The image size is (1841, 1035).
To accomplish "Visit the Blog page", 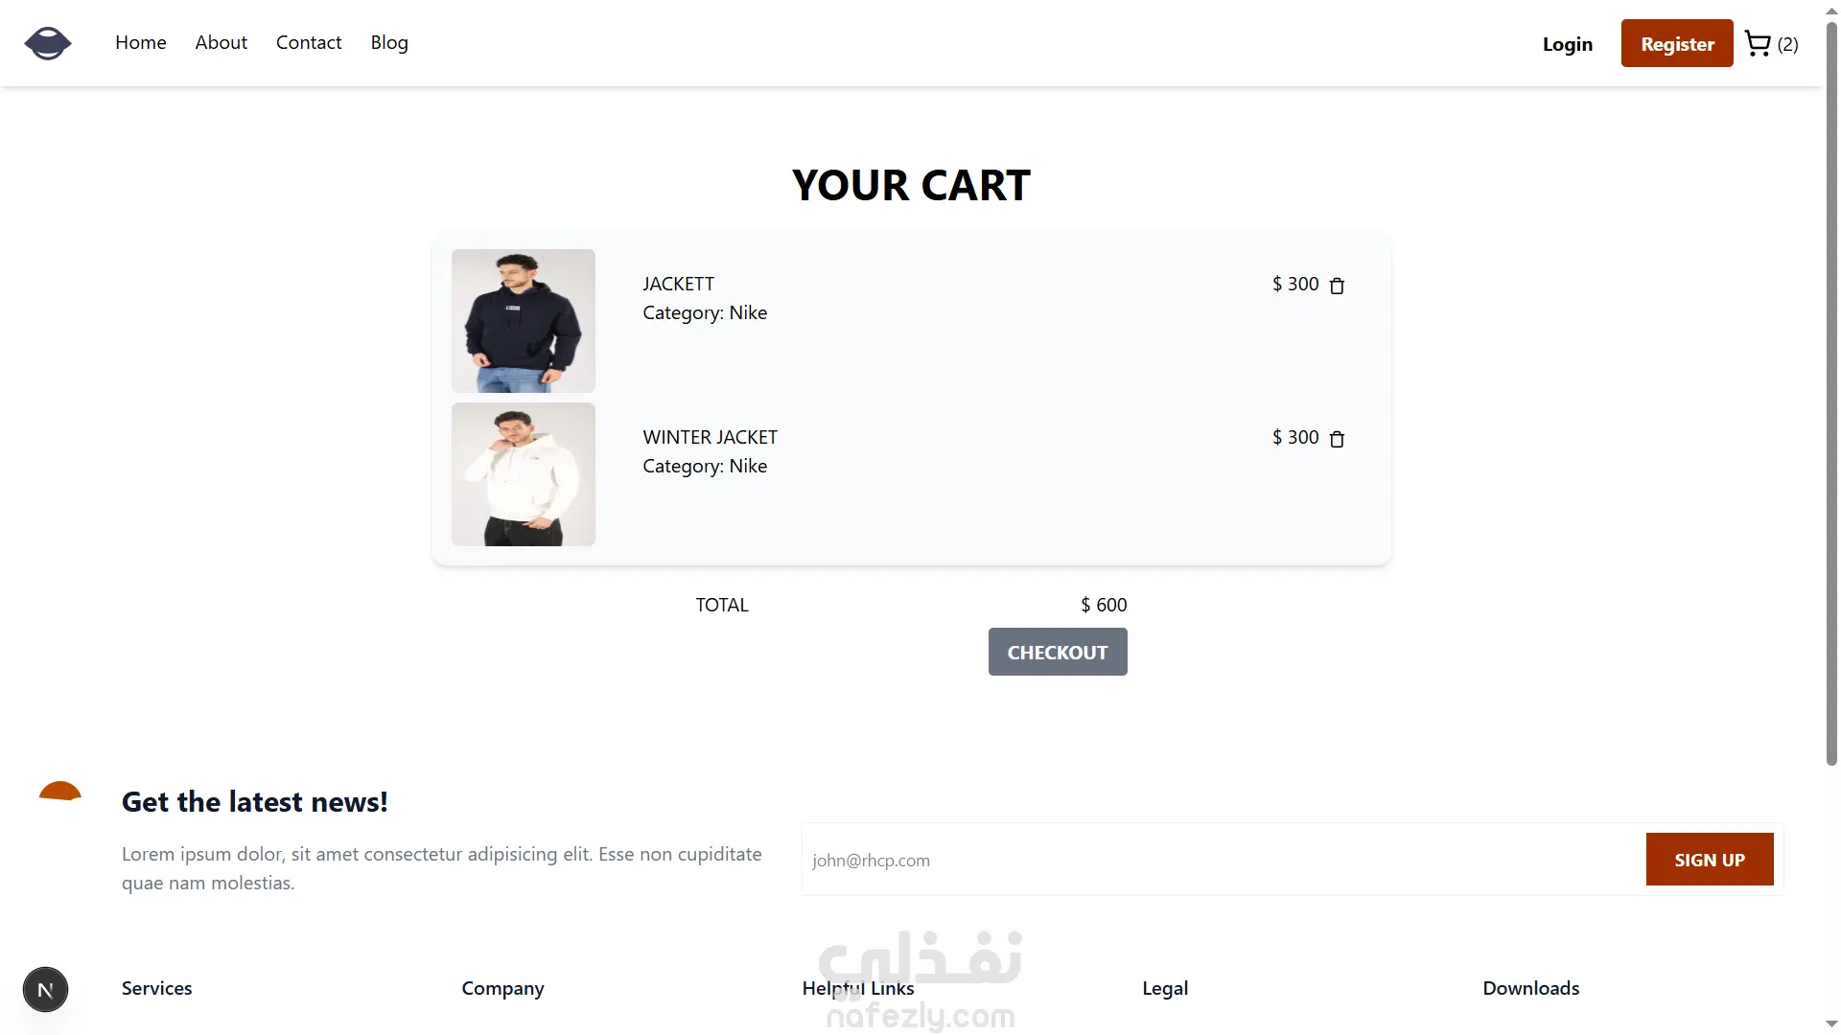I will [389, 43].
